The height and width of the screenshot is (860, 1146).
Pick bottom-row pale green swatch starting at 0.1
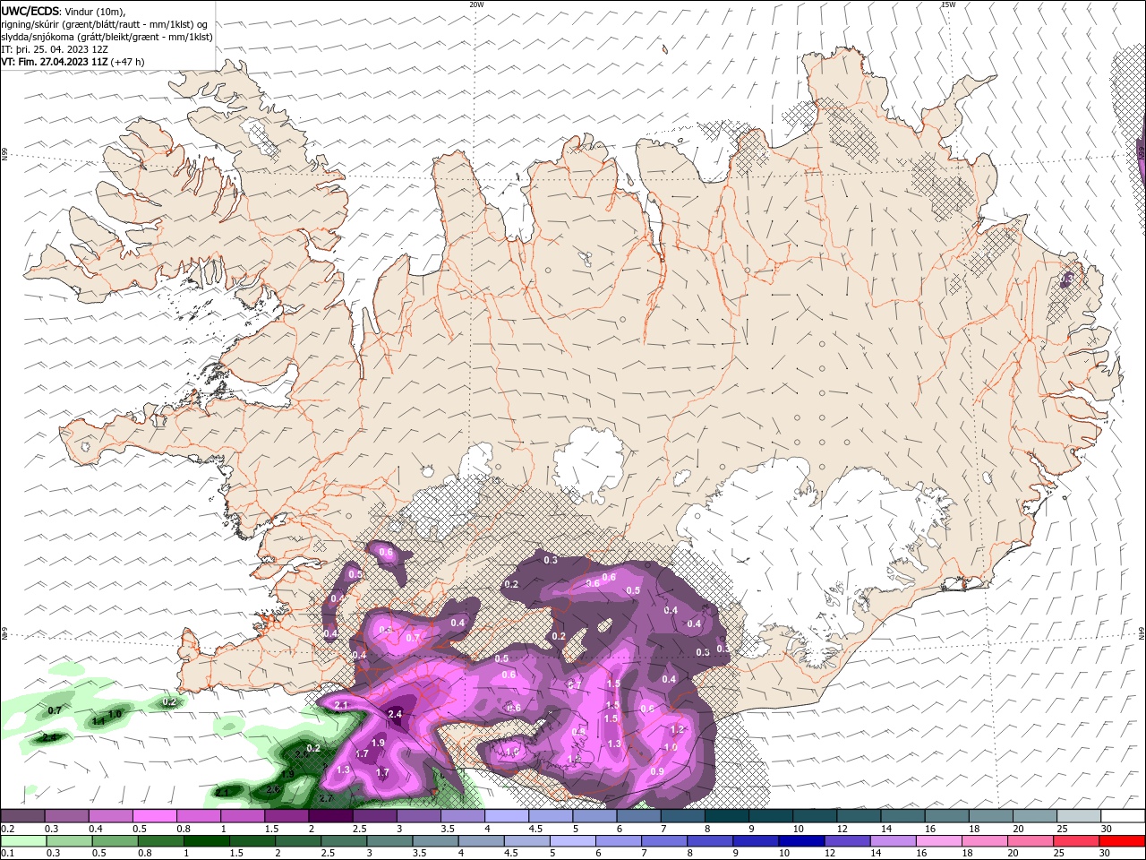pyautogui.click(x=22, y=841)
